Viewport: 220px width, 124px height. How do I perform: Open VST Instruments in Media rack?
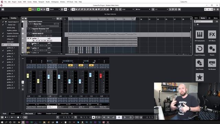point(200,34)
